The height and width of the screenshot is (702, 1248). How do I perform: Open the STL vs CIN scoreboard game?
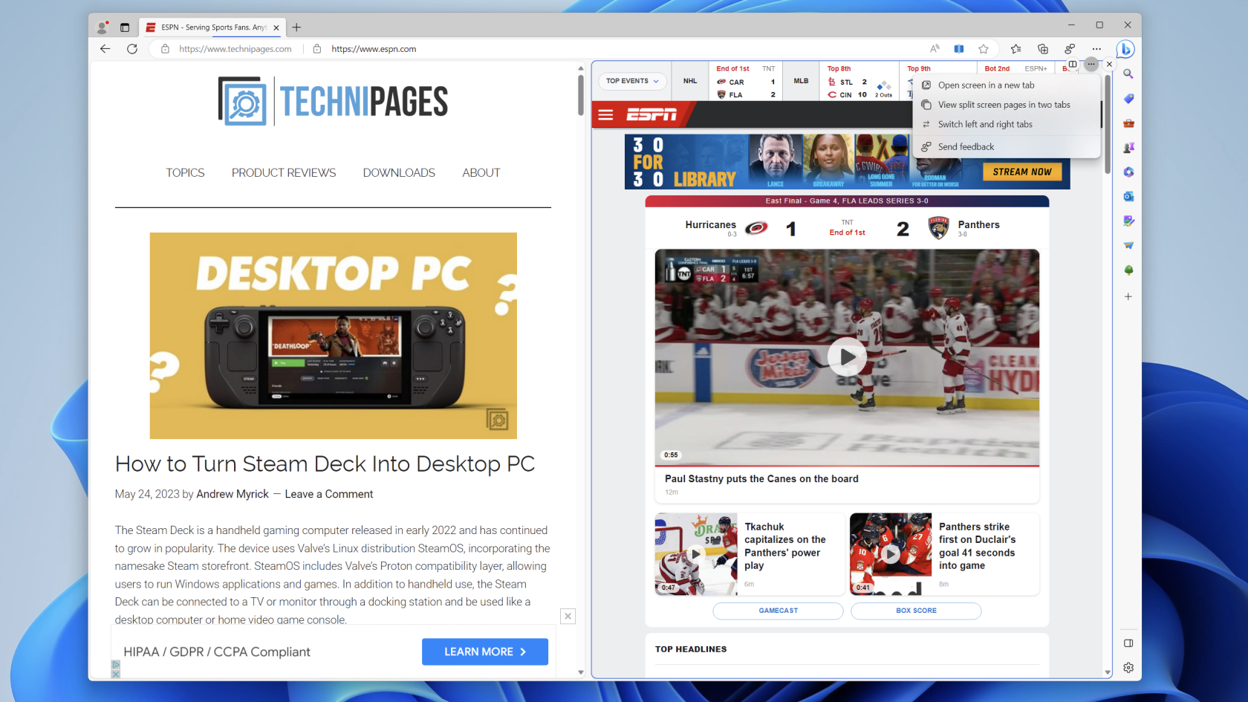(860, 81)
